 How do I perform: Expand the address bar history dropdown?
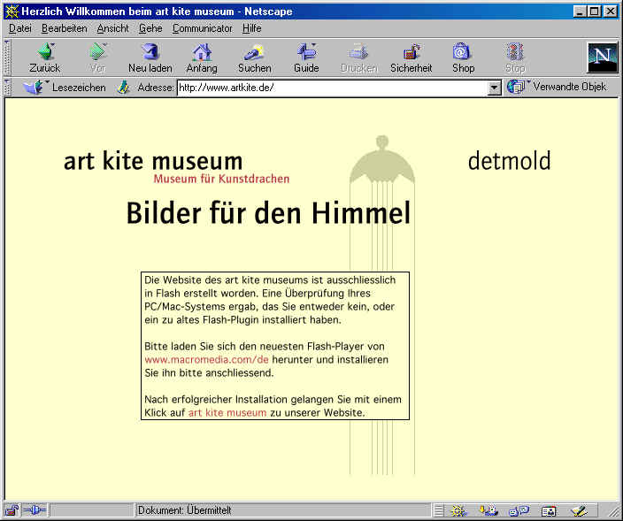[x=494, y=88]
